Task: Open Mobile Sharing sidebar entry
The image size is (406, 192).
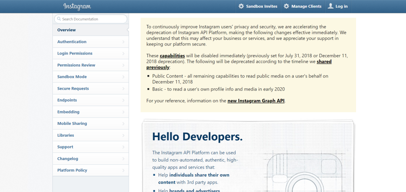Action: 91,123
